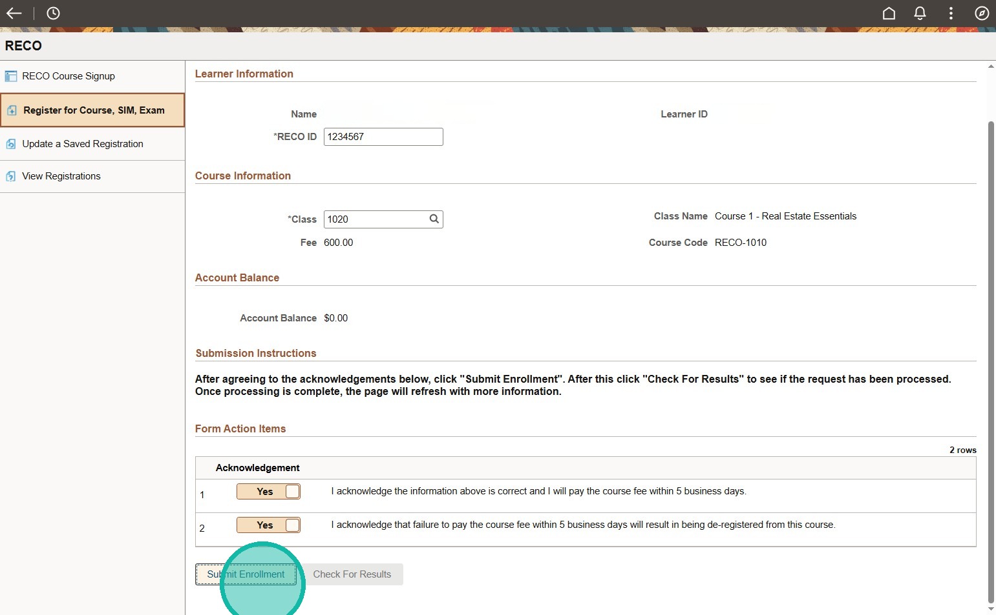
Task: Toggle the Yes switch for acknowledgement 2
Action: [x=268, y=525]
